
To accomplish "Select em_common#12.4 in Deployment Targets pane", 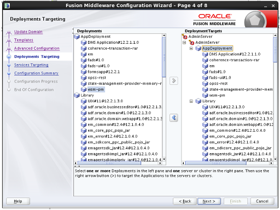I will (x=237, y=131).
